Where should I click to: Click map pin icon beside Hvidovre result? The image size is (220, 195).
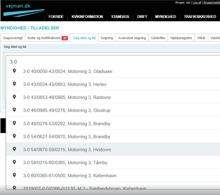point(14,149)
